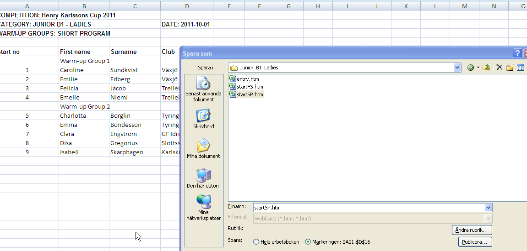Delete selected file with the X icon
527x251 pixels.
point(500,68)
